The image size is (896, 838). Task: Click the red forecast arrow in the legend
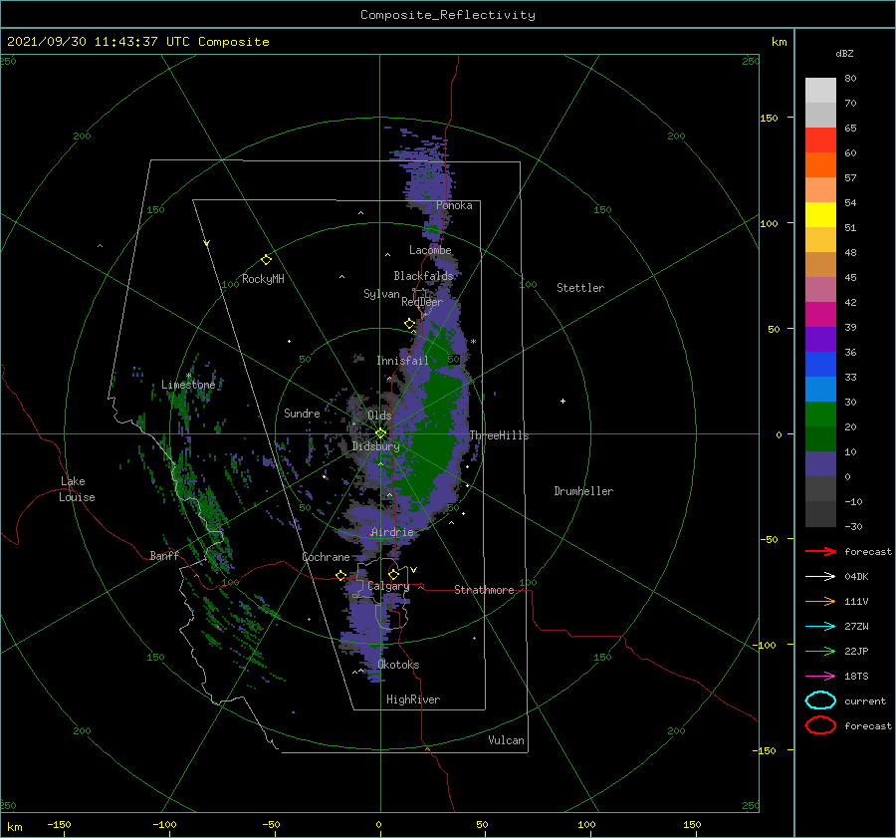coord(820,551)
